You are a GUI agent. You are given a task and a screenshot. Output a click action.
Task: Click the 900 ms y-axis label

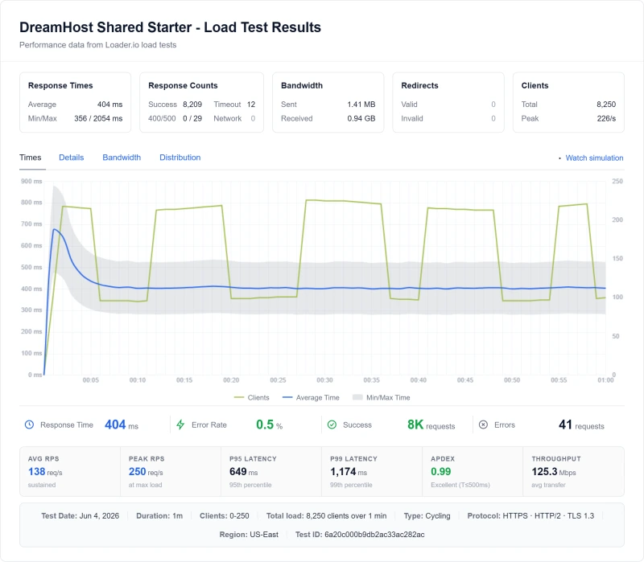pyautogui.click(x=31, y=182)
